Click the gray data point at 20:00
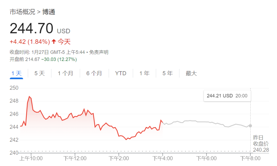277x166 pixels. point(250,126)
